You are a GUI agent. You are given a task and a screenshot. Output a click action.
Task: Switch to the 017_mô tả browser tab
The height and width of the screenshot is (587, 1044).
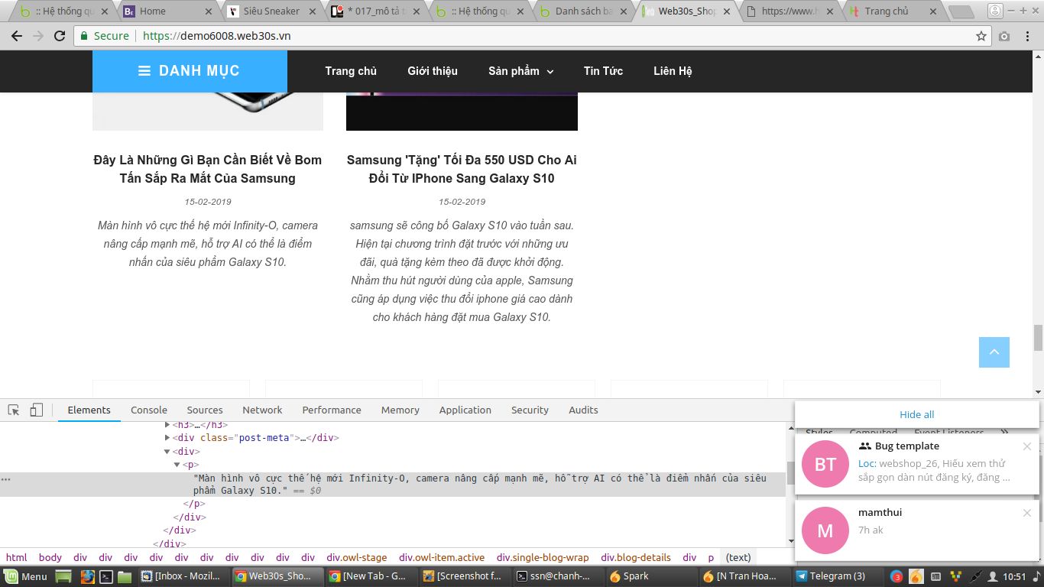point(374,11)
